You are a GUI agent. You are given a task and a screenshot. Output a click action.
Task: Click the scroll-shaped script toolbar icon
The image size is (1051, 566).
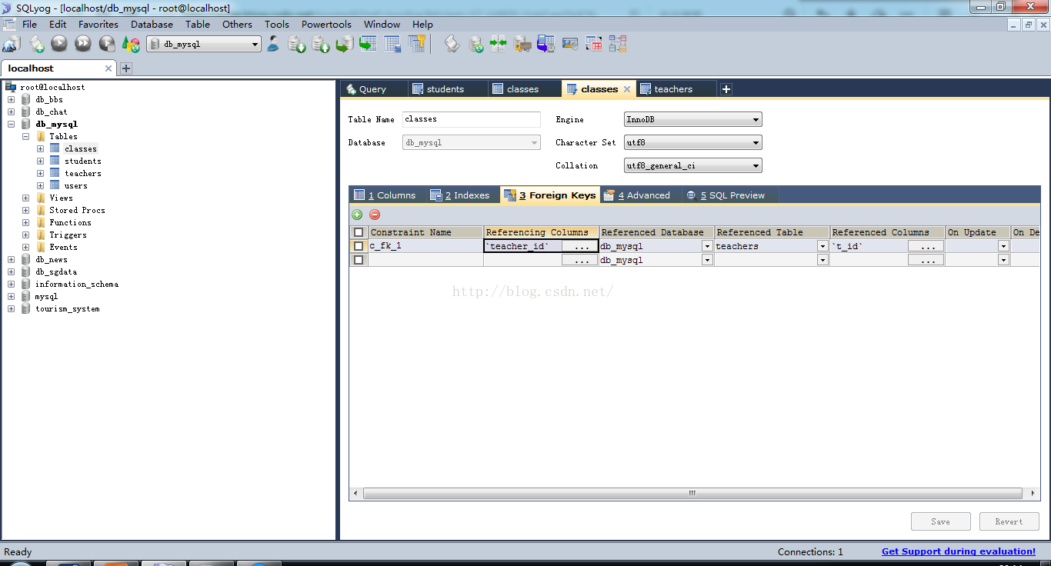pos(452,44)
